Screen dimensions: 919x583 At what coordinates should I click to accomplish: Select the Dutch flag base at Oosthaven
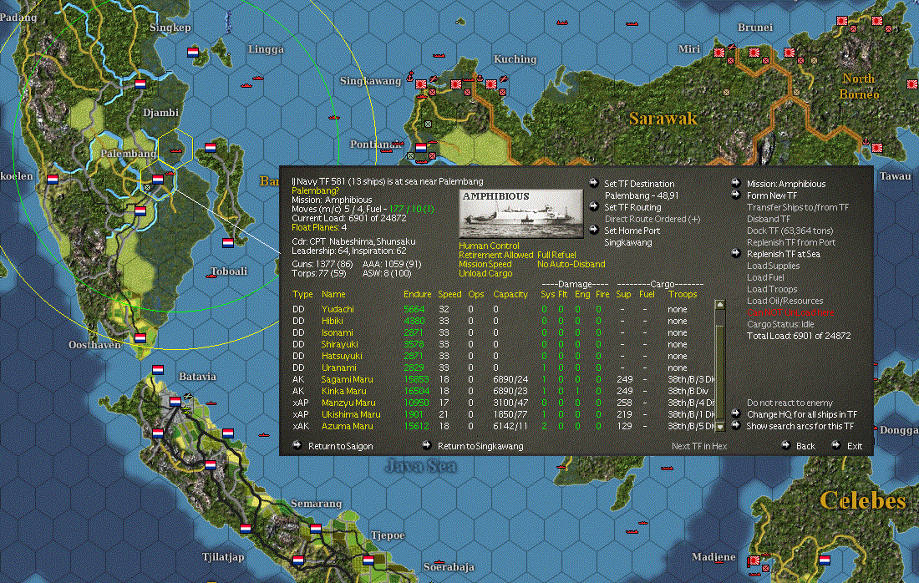point(140,338)
